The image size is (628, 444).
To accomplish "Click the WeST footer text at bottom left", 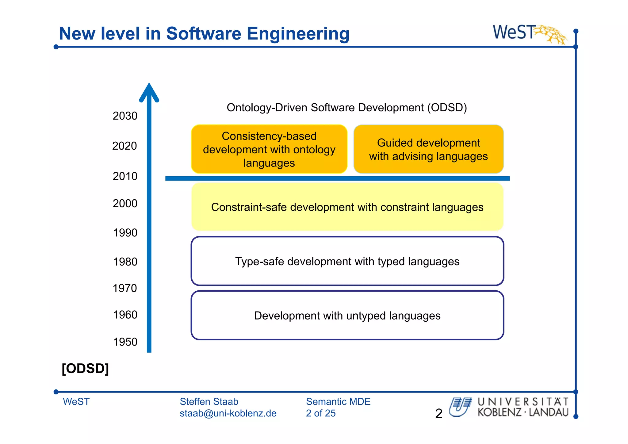I will tap(76, 401).
